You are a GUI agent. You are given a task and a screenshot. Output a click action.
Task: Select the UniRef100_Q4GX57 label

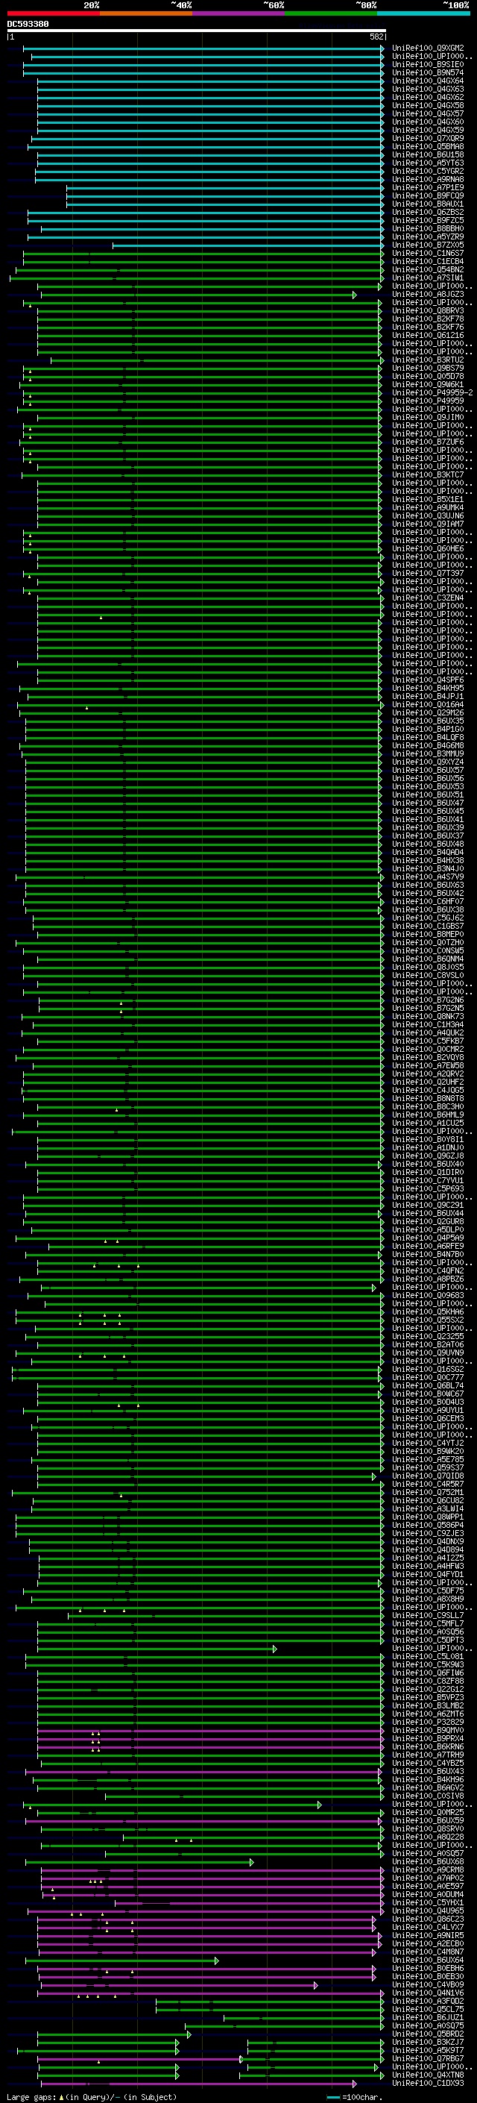tap(428, 113)
